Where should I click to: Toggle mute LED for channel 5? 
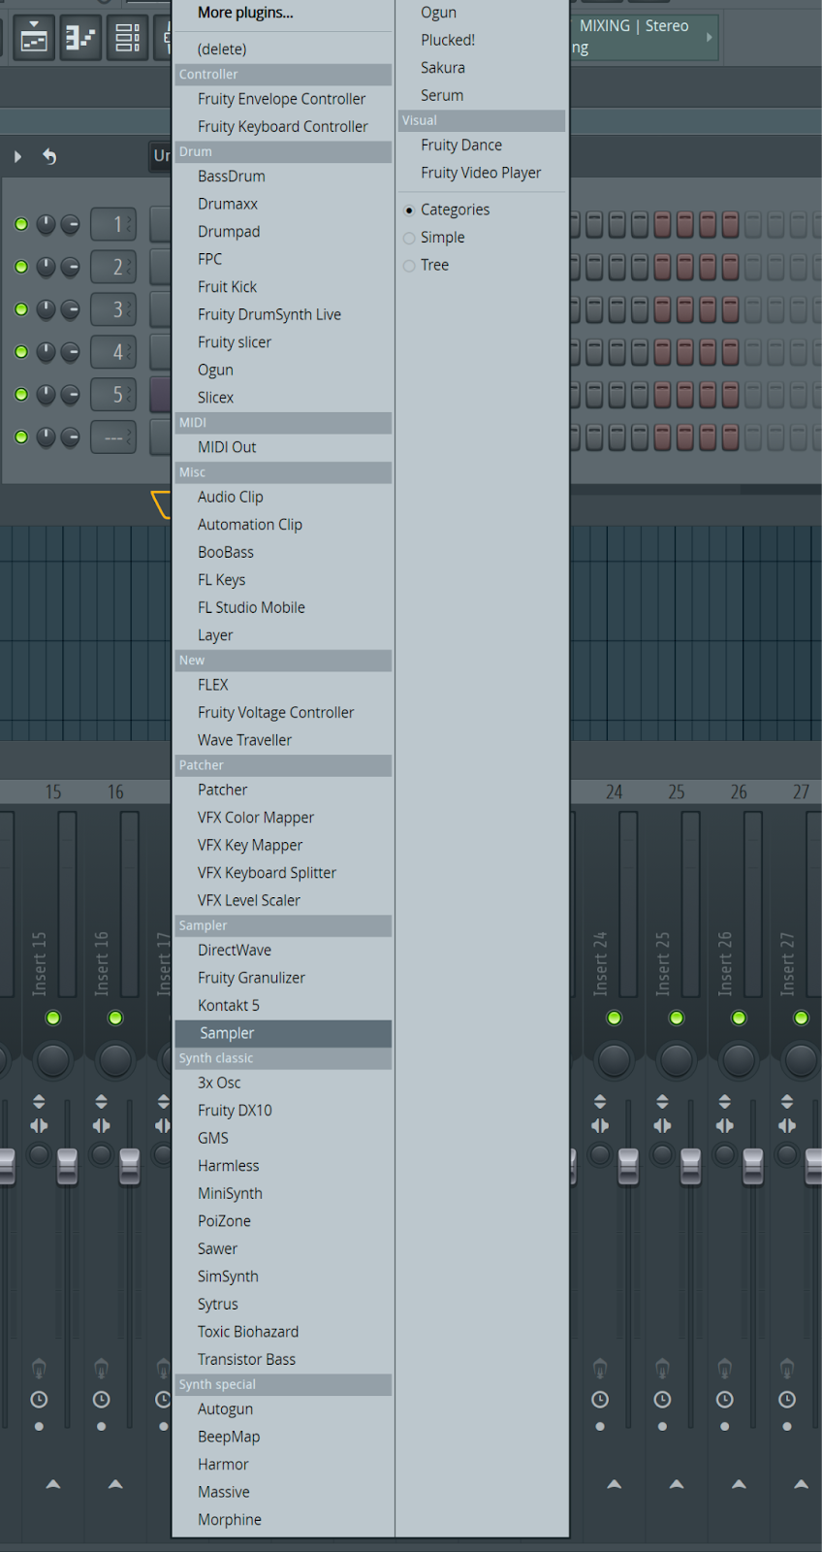coord(21,395)
